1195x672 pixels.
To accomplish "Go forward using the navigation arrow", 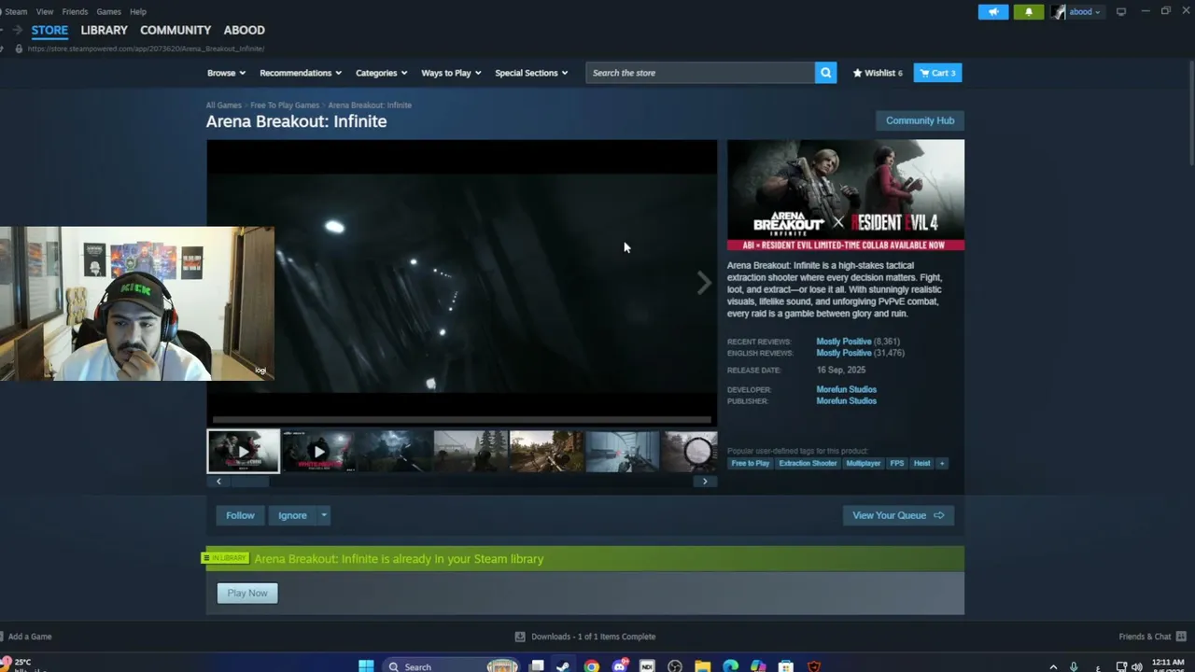I will click(17, 30).
